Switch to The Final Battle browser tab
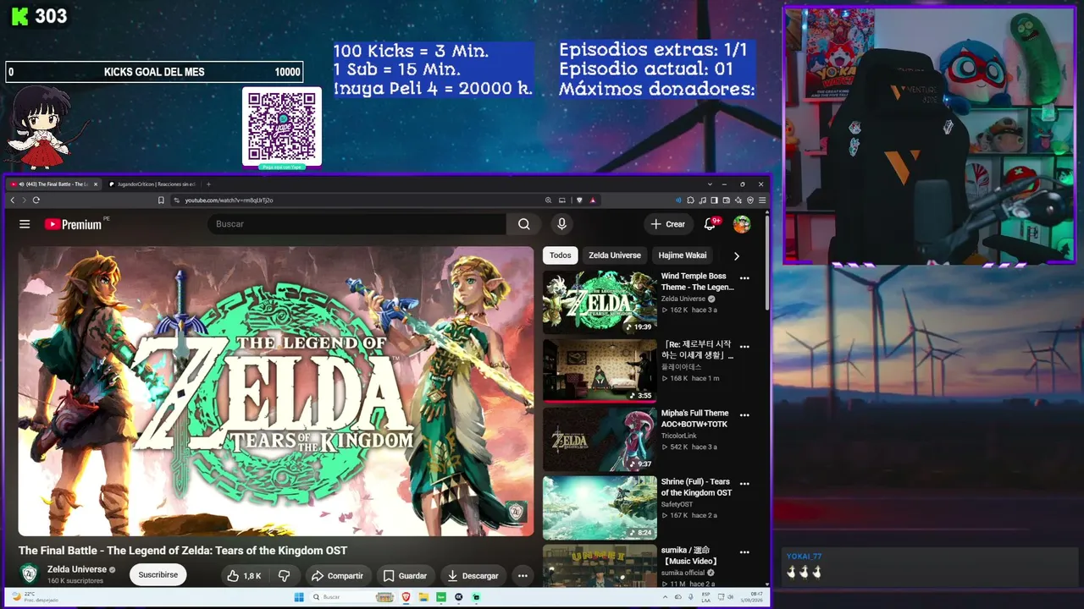 (x=54, y=184)
